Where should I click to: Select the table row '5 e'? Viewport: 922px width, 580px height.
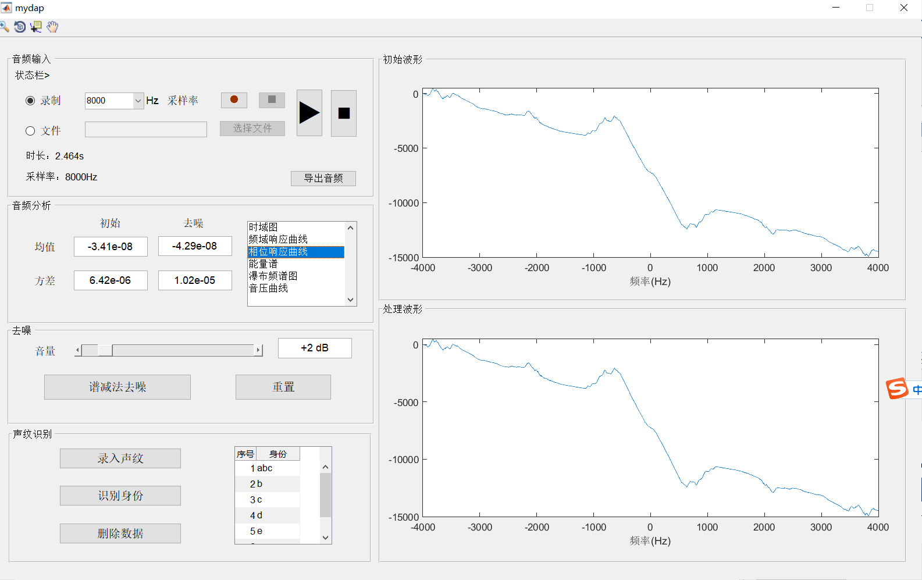click(x=268, y=531)
